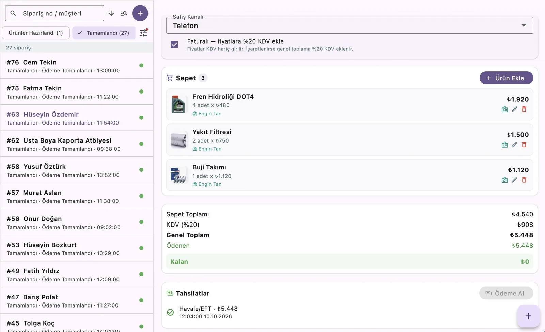
Task: Click the floating plus button at the bottom right
Action: click(528, 316)
